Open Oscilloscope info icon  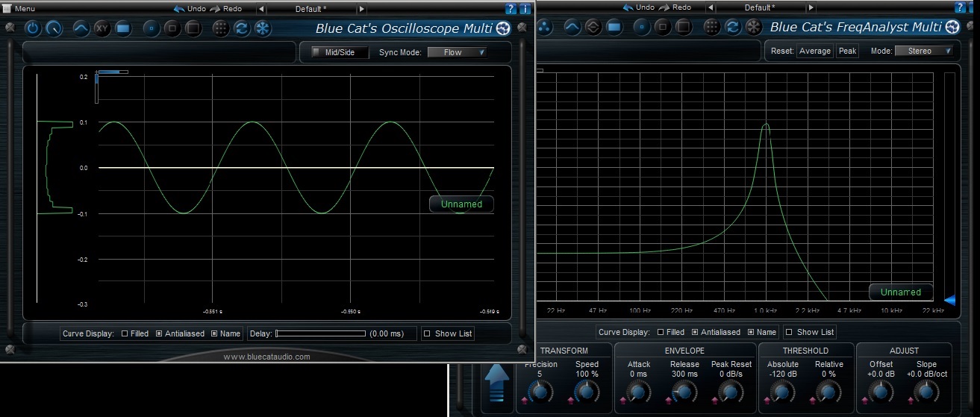coord(525,9)
